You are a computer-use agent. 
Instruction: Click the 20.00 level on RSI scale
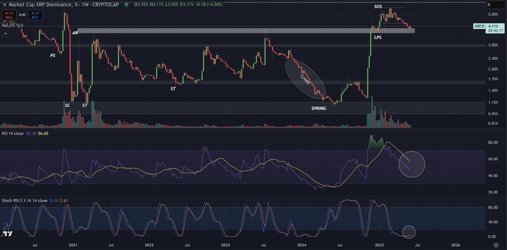493,192
